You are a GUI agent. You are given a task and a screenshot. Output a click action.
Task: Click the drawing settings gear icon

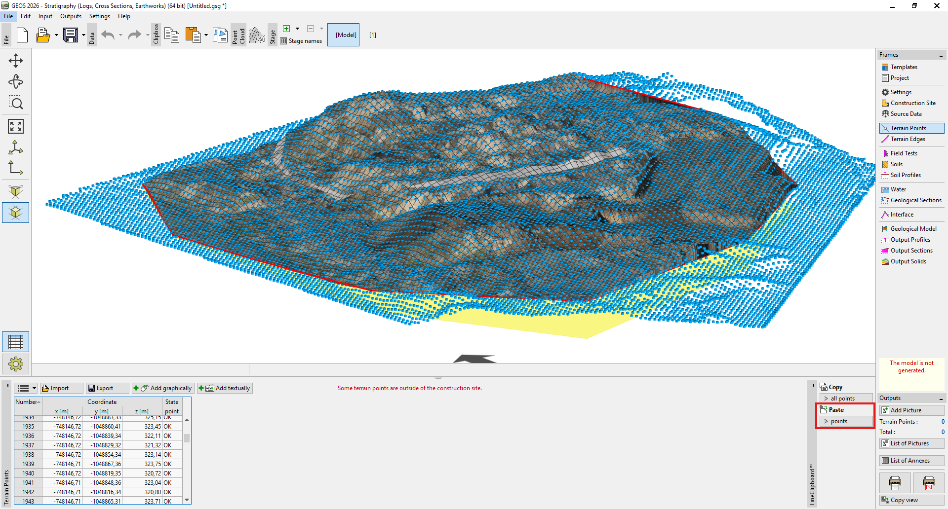pyautogui.click(x=16, y=364)
